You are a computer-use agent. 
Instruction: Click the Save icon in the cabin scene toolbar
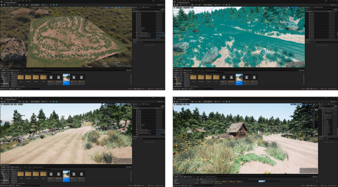coord(175,101)
